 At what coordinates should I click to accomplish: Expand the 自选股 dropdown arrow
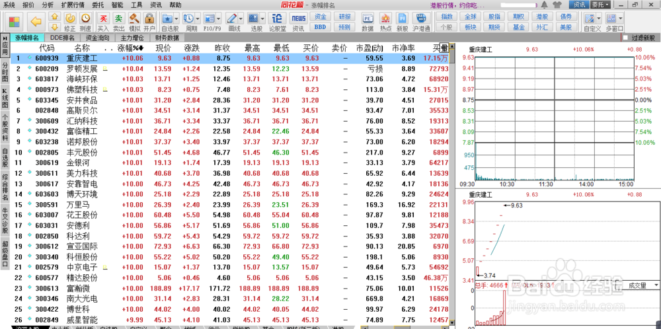point(176,18)
